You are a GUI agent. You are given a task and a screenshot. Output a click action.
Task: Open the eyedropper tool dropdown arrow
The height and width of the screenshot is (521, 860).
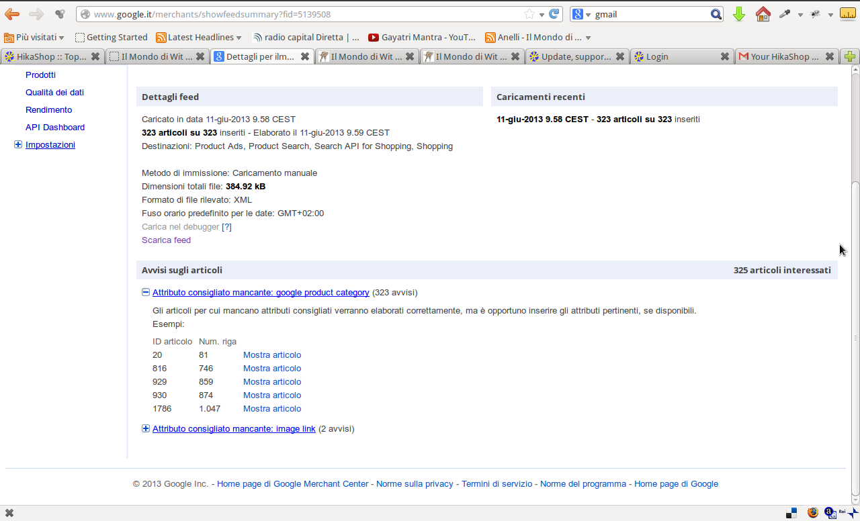click(x=800, y=15)
